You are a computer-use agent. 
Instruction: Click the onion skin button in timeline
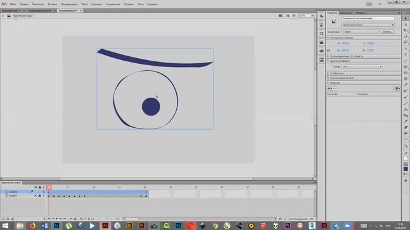click(x=81, y=218)
